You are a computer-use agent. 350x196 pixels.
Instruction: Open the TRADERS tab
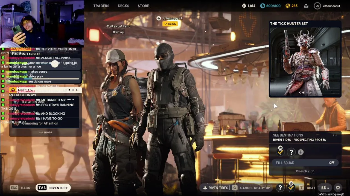(x=101, y=6)
